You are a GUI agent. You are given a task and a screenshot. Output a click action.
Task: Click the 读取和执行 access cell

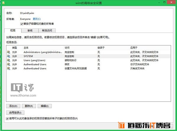71,60
